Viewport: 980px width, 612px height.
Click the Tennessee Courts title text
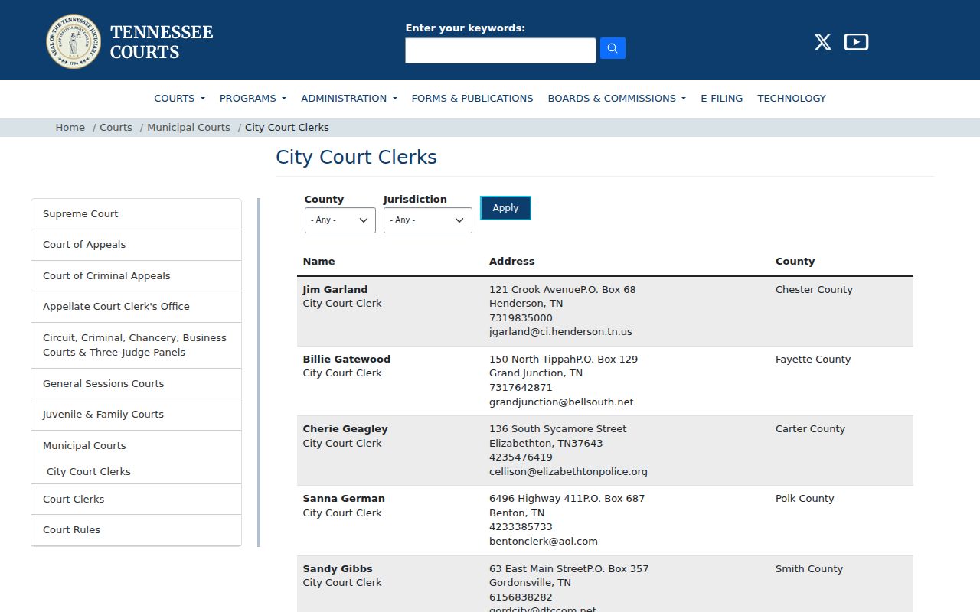pos(162,42)
